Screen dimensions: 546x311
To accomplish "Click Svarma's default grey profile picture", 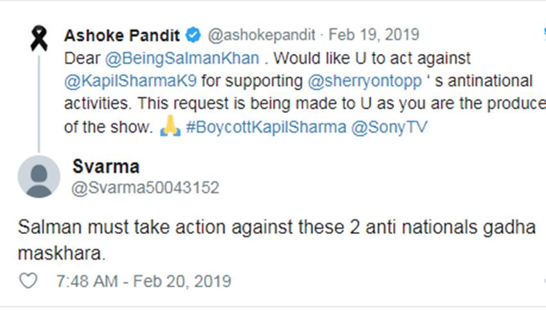I will 39,176.
